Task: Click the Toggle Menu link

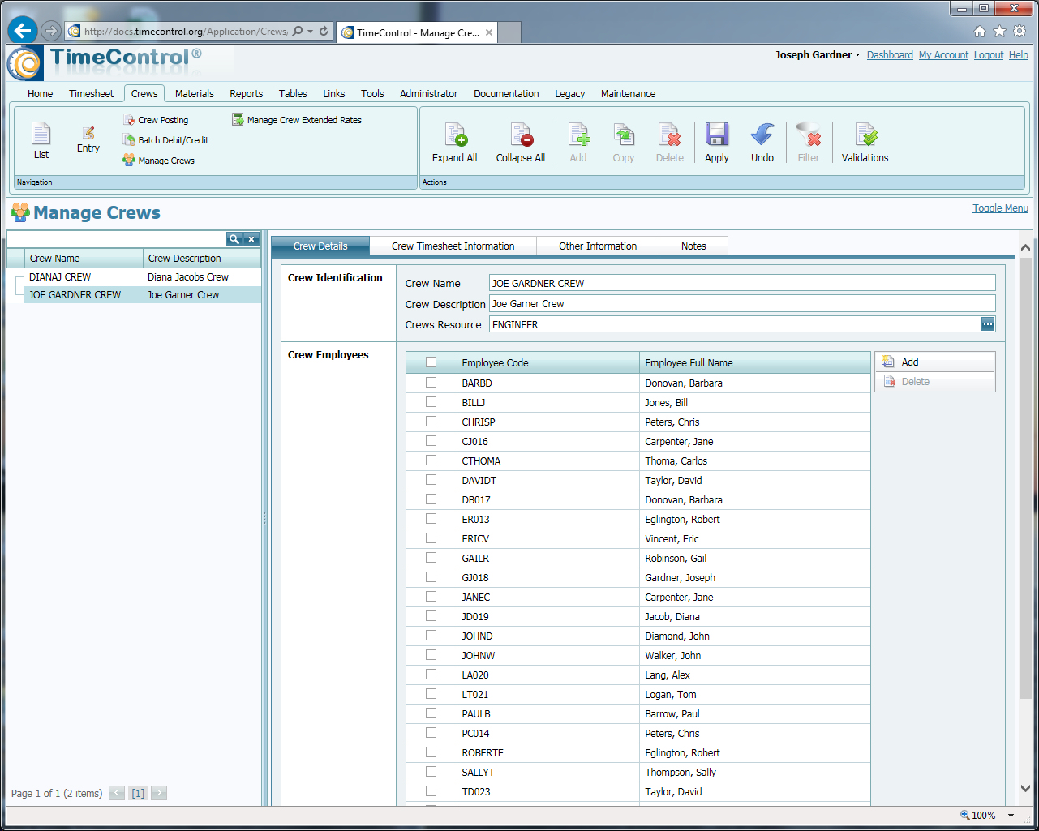Action: point(1000,208)
